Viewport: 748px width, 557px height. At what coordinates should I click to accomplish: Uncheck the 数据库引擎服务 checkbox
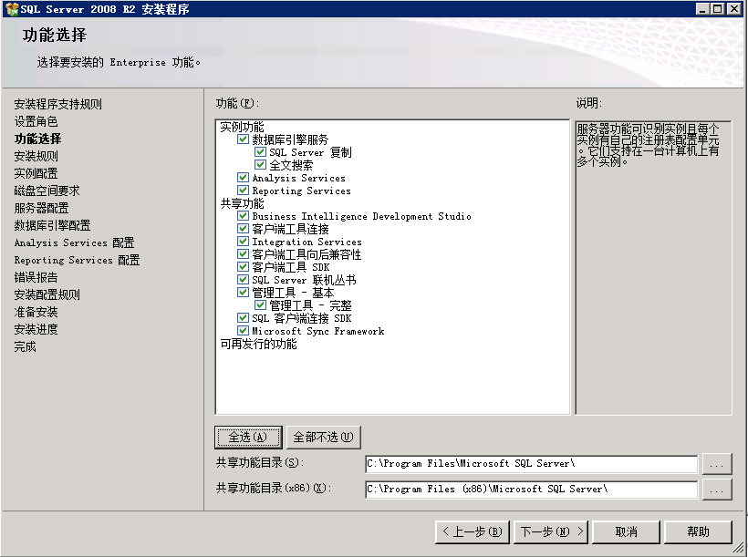coord(243,140)
